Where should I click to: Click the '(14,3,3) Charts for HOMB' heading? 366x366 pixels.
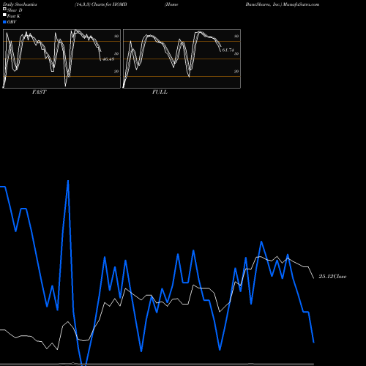pos(101,4)
